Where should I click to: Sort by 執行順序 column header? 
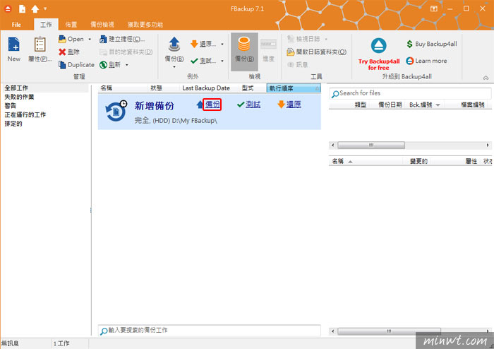click(294, 88)
